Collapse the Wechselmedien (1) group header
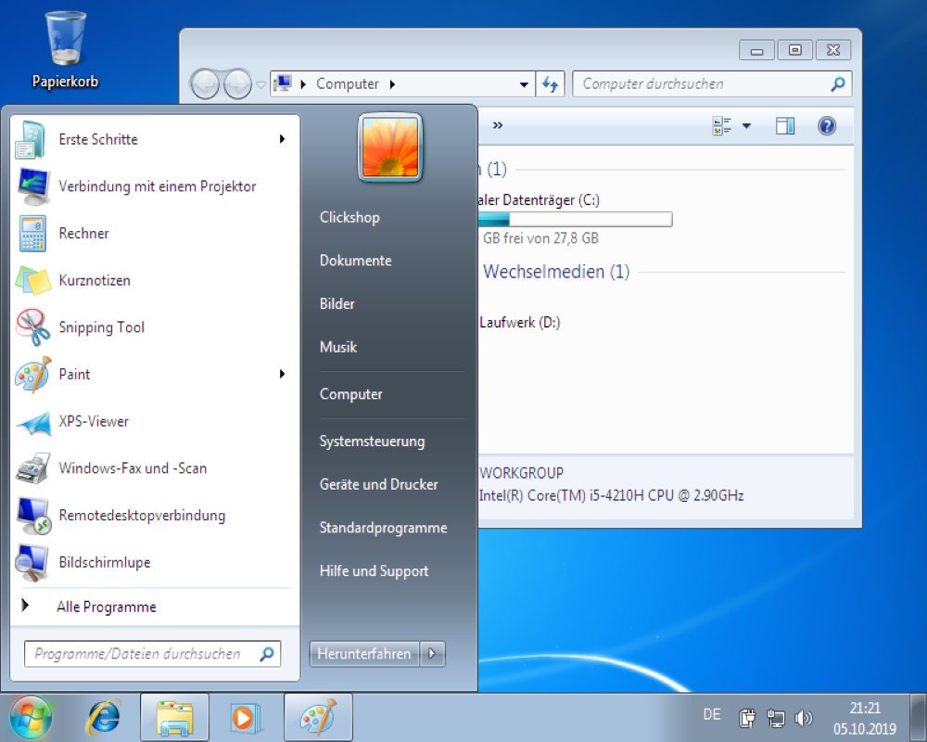This screenshot has height=742, width=927. pos(556,272)
